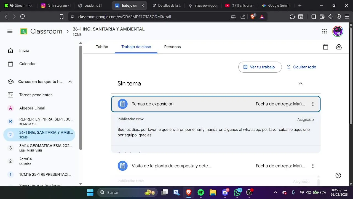The width and height of the screenshot is (353, 199).
Task: Toggle the browser sidebar panel
Action: click(x=314, y=17)
